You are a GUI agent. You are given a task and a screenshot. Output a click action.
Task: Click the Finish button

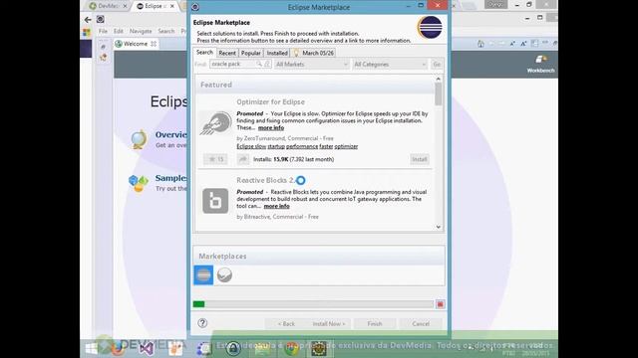coord(375,323)
